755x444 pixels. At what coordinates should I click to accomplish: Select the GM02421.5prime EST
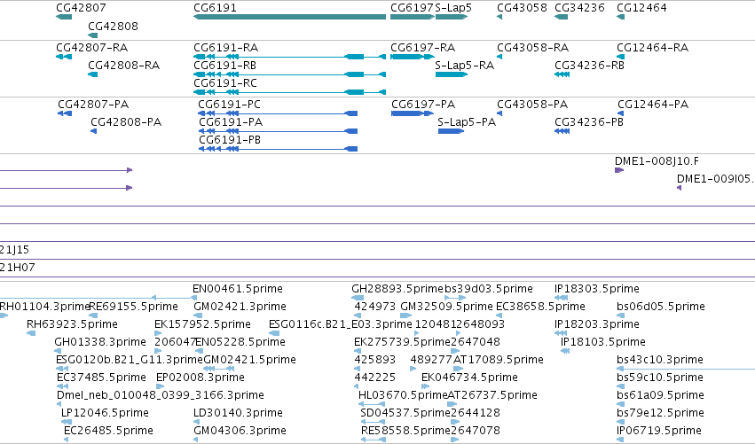tap(219, 369)
